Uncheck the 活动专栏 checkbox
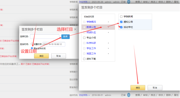 [121, 27]
